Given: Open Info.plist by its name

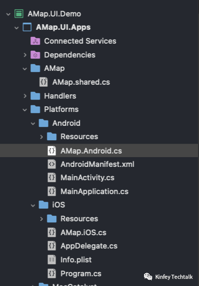Looking at the screenshot, I should (x=76, y=260).
